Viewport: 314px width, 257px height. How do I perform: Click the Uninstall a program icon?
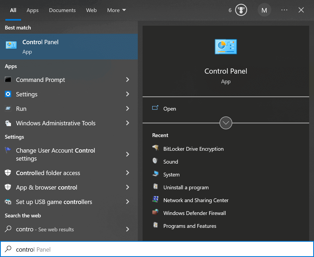pyautogui.click(x=155, y=187)
